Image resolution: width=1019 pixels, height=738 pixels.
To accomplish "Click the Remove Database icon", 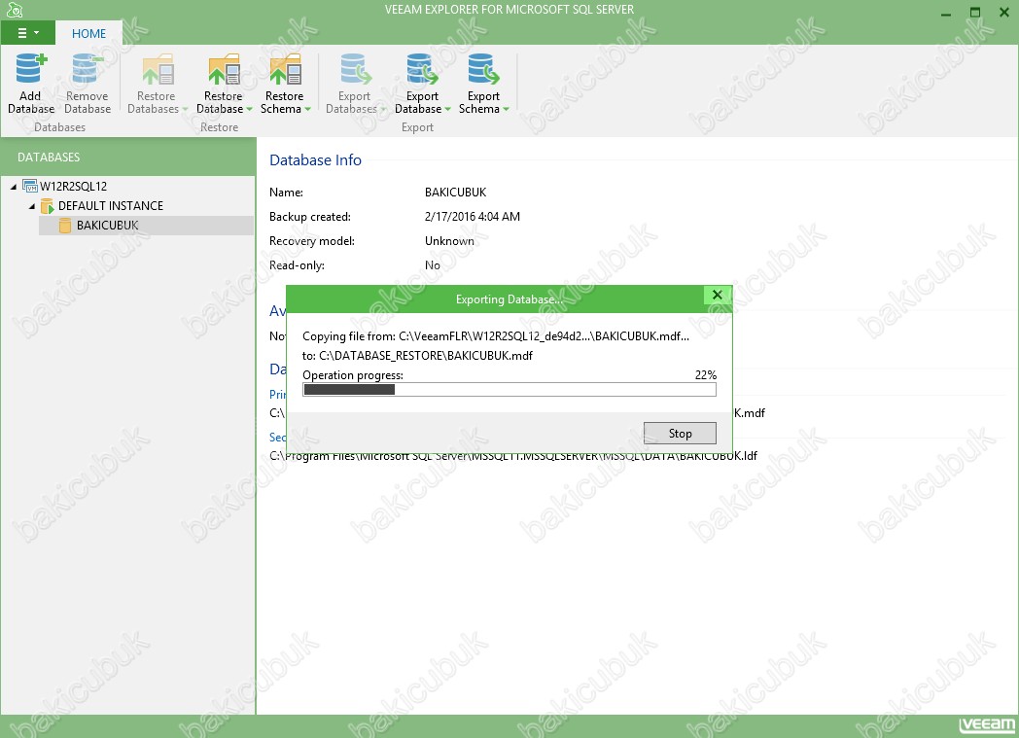I will click(x=88, y=68).
